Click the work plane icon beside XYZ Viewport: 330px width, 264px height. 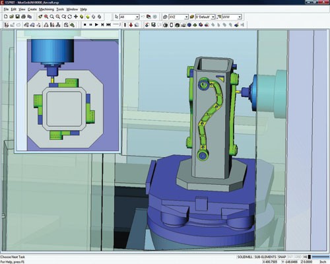(x=165, y=17)
